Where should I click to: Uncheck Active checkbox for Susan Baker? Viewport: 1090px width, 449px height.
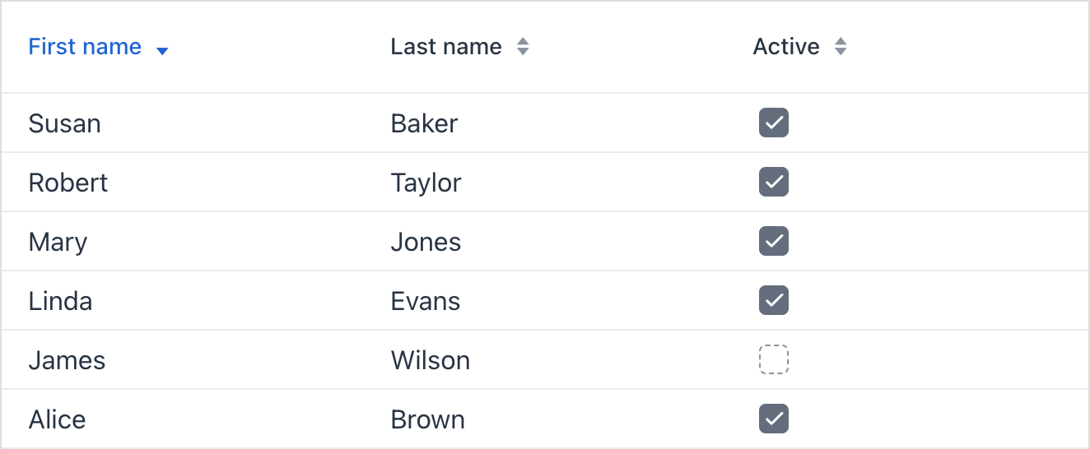point(774,123)
